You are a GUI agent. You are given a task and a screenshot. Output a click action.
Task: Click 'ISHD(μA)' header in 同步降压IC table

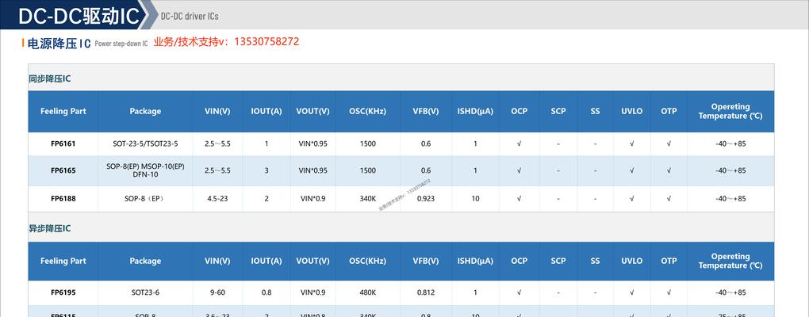click(x=475, y=111)
